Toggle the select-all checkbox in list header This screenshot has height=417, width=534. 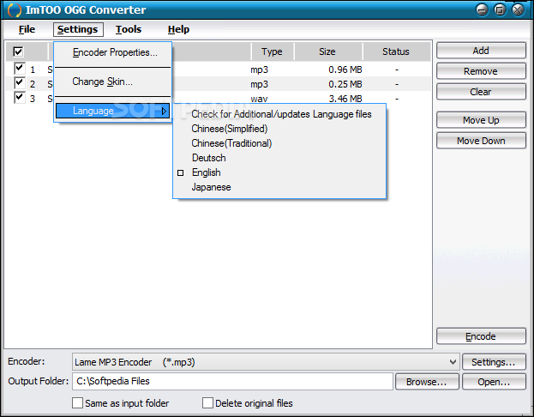18,51
